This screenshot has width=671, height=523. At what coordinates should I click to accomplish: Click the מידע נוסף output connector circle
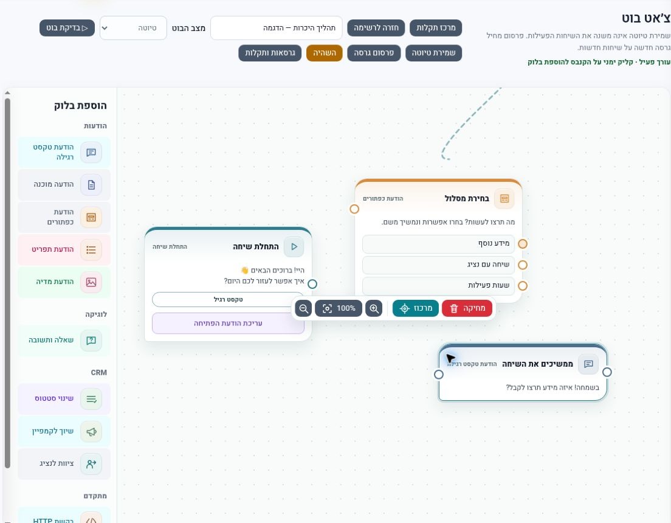coord(523,244)
